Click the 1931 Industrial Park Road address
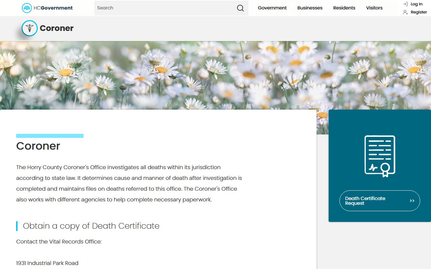The width and height of the screenshot is (431, 269). (47, 263)
